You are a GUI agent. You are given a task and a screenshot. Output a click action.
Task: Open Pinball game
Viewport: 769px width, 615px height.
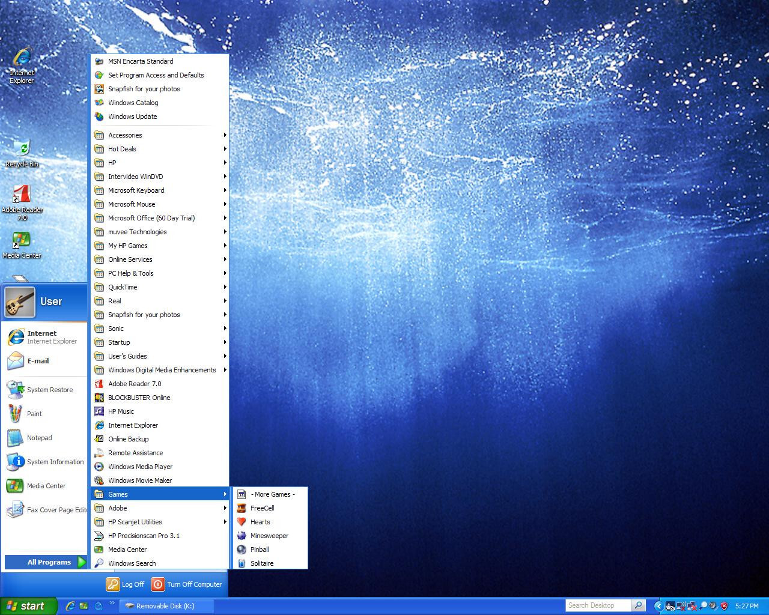click(270, 550)
